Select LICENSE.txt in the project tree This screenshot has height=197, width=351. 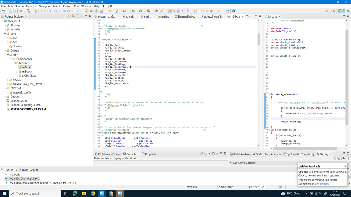pos(29,76)
